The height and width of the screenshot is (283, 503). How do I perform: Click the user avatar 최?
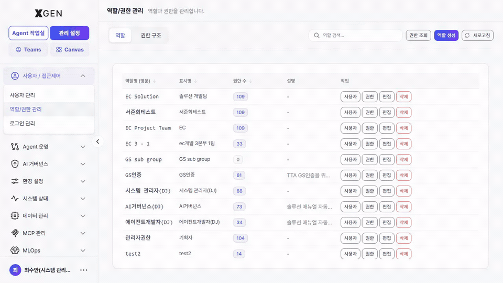(15, 270)
